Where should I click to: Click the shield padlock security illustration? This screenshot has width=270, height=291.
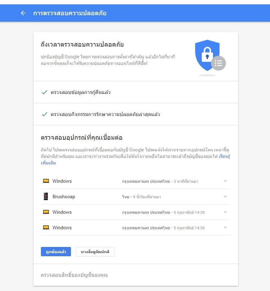point(208,56)
